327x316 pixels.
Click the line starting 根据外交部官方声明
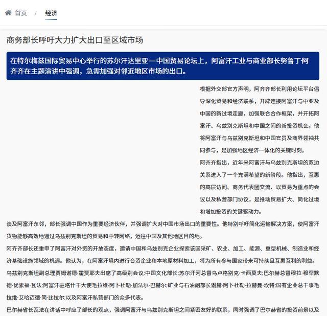pyautogui.click(x=260, y=89)
